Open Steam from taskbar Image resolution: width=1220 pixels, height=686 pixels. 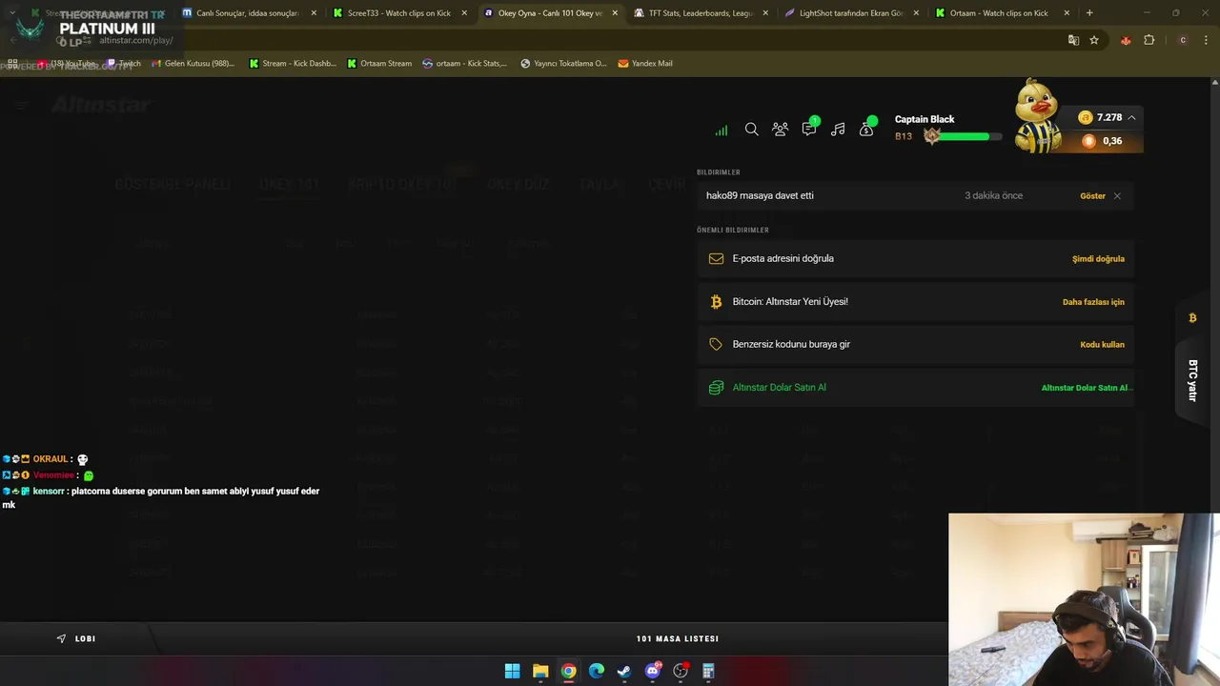coord(624,671)
